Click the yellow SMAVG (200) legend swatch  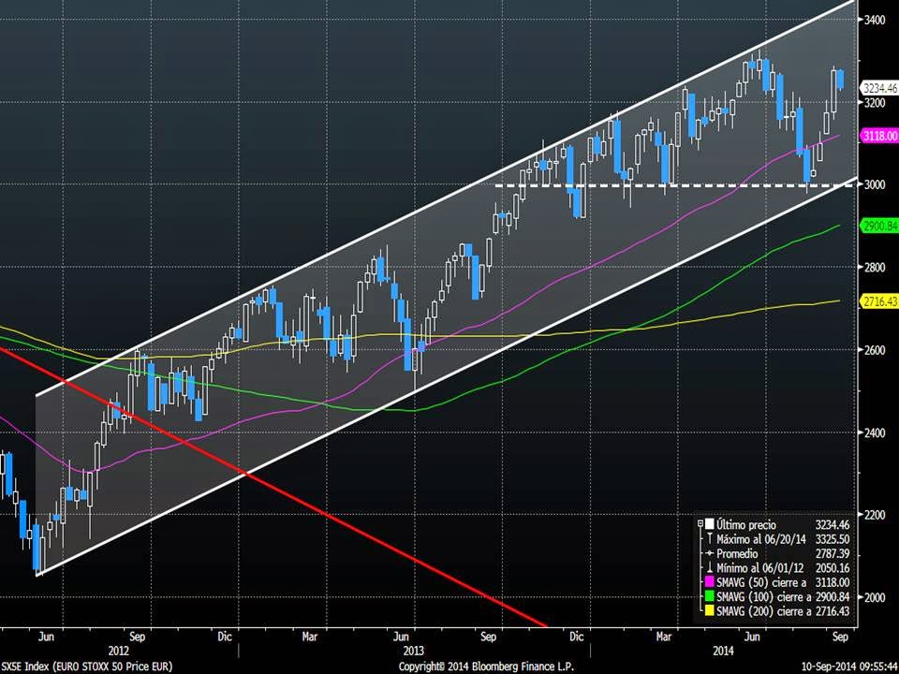[x=710, y=611]
